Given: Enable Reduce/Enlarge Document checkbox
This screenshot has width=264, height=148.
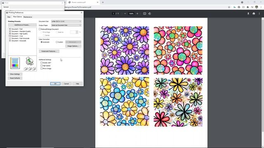Looking at the screenshot, I should (40, 29).
